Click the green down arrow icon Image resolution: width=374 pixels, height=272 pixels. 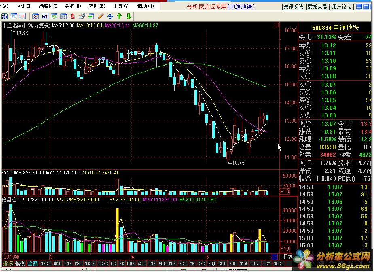point(129,16)
